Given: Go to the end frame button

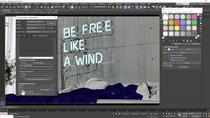Looking at the screenshot, I should point(175,114).
